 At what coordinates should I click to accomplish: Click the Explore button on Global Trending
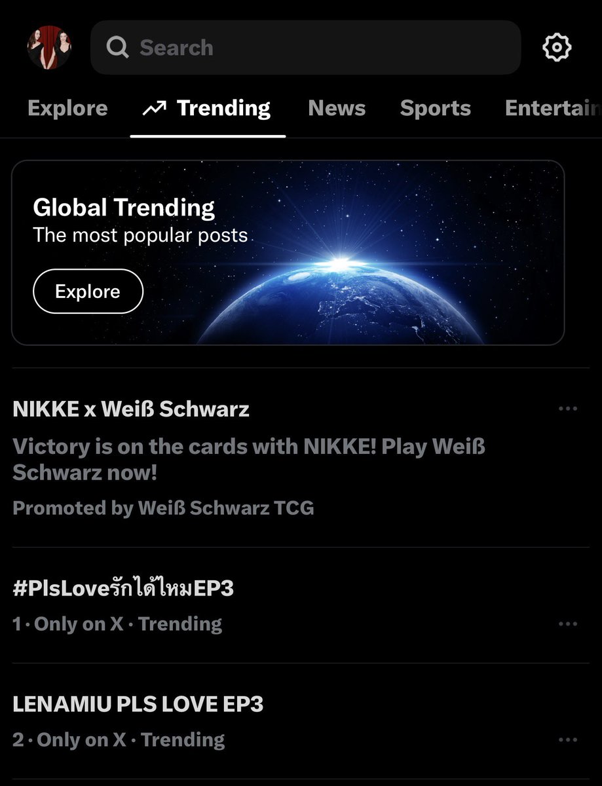(88, 291)
